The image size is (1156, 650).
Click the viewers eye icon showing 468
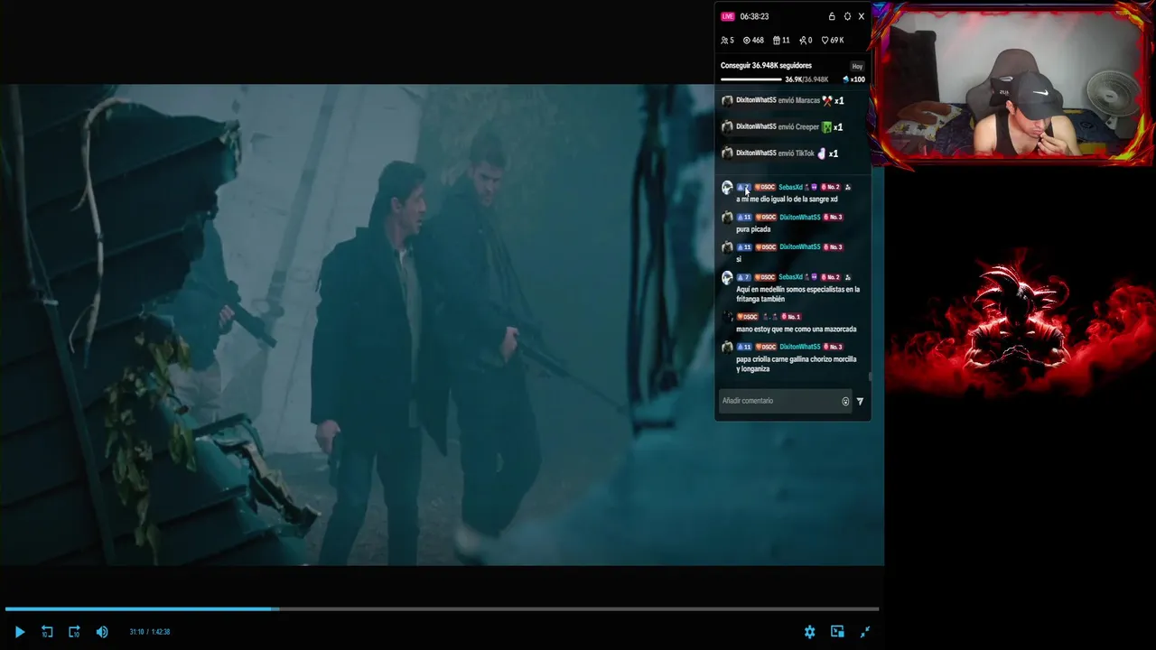pos(747,41)
